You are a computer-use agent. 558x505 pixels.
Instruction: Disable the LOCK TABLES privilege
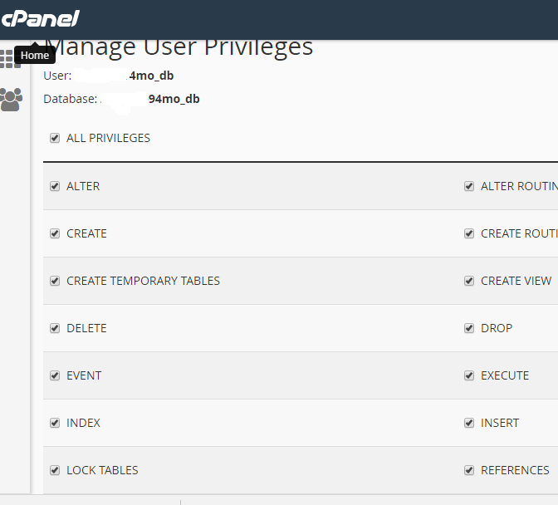(55, 470)
